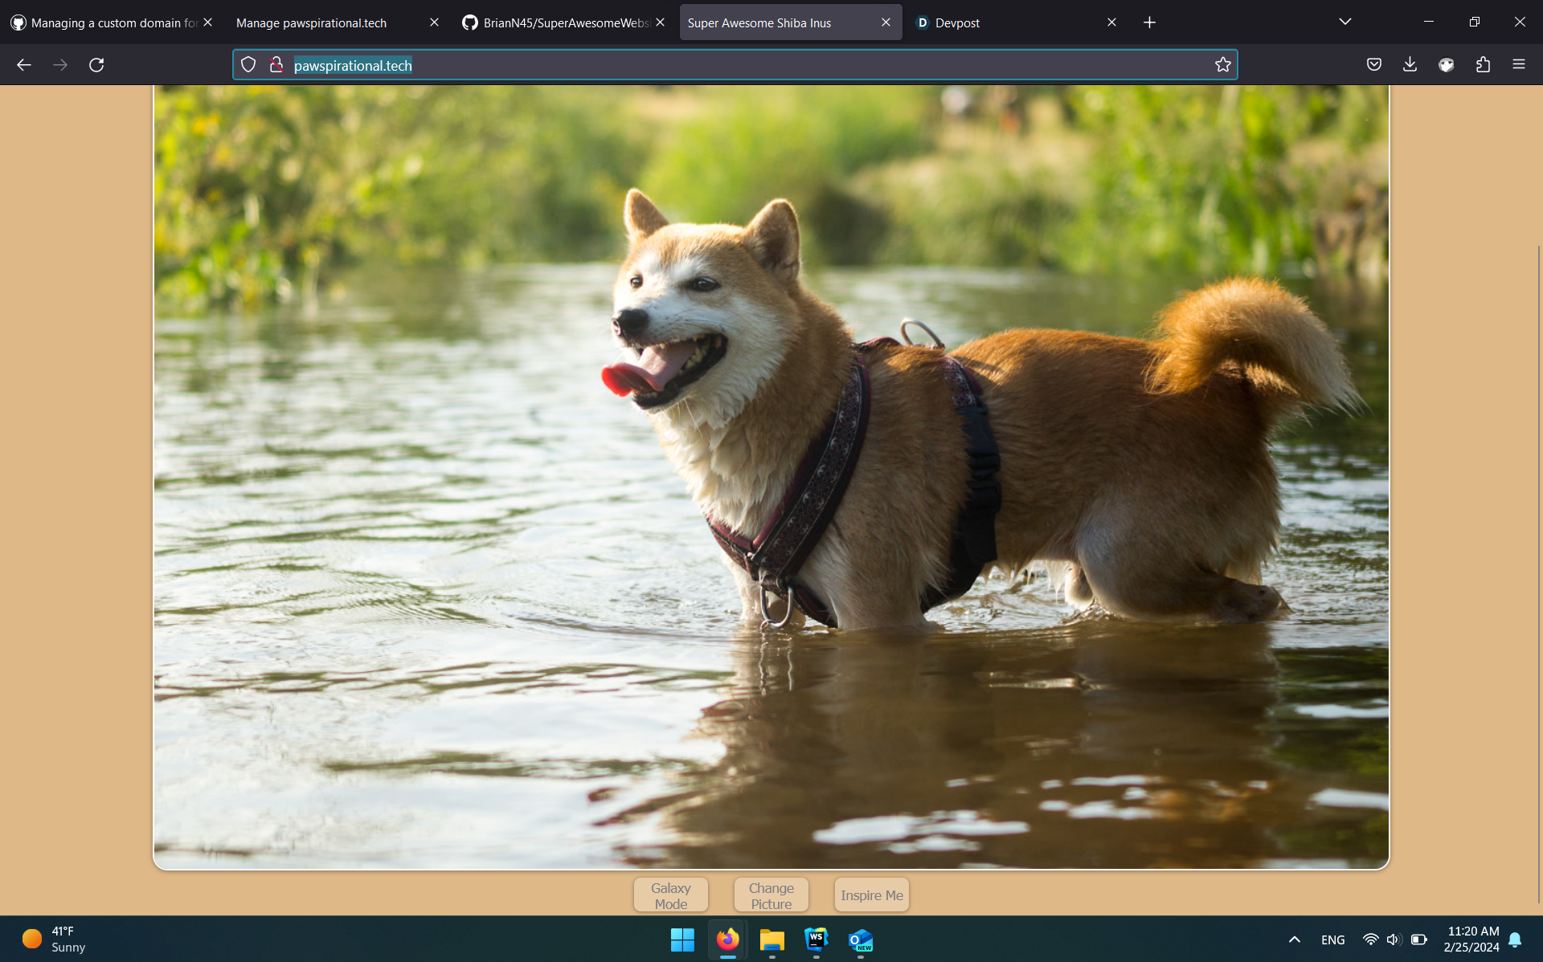
Task: Go back with the back arrow
Action: click(x=24, y=65)
